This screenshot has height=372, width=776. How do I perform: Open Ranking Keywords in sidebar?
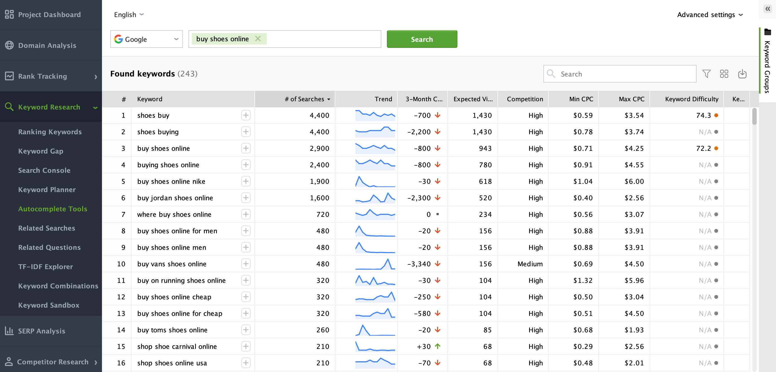click(50, 132)
